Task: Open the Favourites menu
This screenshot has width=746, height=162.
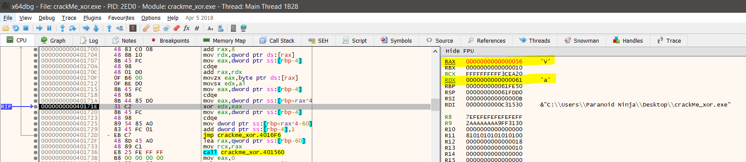Action: [x=121, y=18]
